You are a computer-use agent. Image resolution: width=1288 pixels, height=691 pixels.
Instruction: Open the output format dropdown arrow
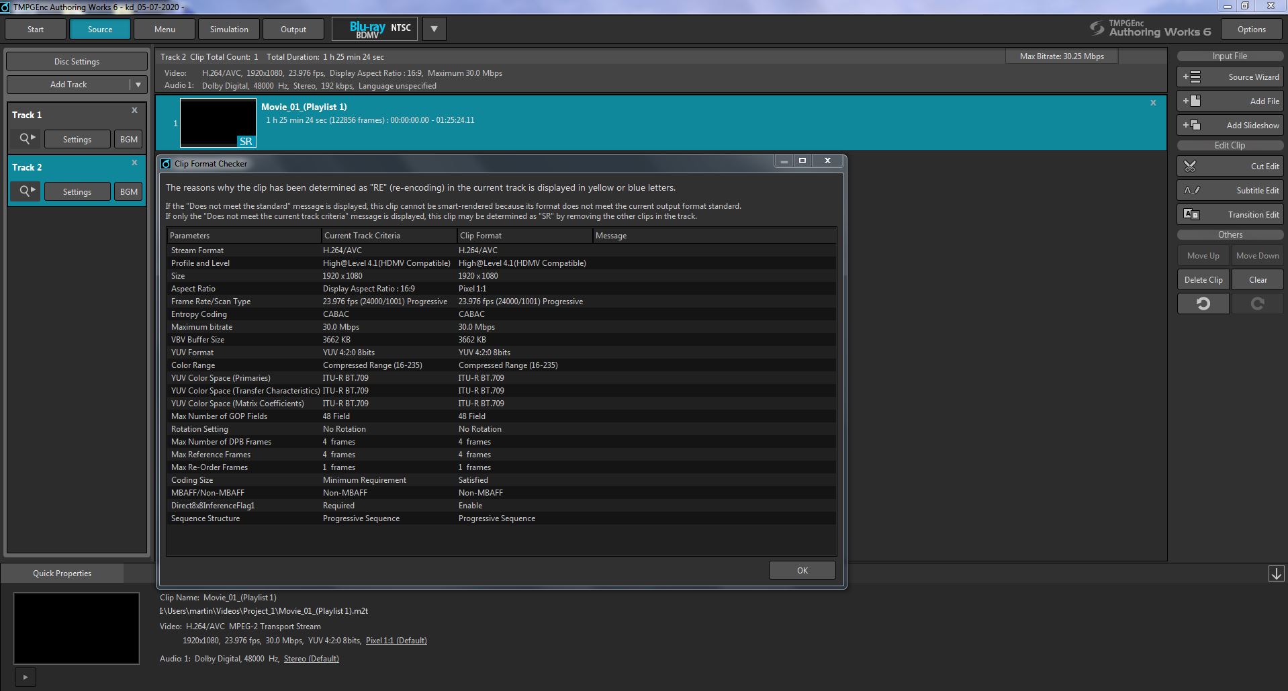(434, 29)
